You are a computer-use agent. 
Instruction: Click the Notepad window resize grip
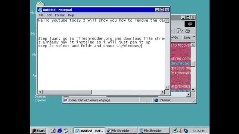(x=168, y=93)
